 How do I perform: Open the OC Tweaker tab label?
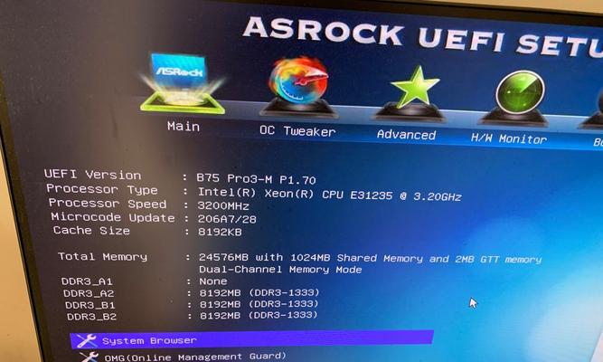(x=297, y=131)
